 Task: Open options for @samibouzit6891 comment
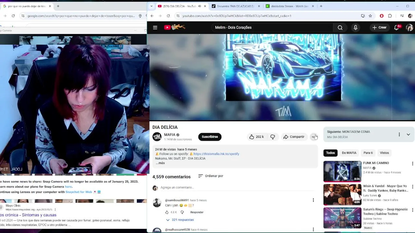point(313,200)
